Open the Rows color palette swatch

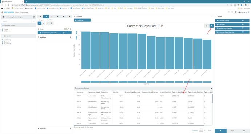tap(65, 29)
